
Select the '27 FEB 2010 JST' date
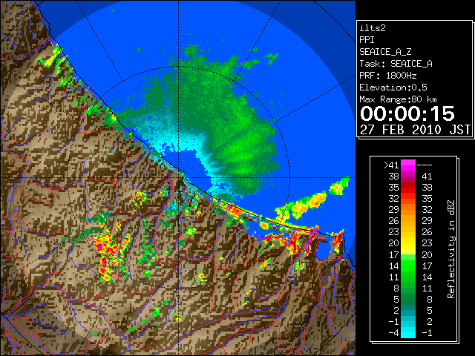(415, 130)
